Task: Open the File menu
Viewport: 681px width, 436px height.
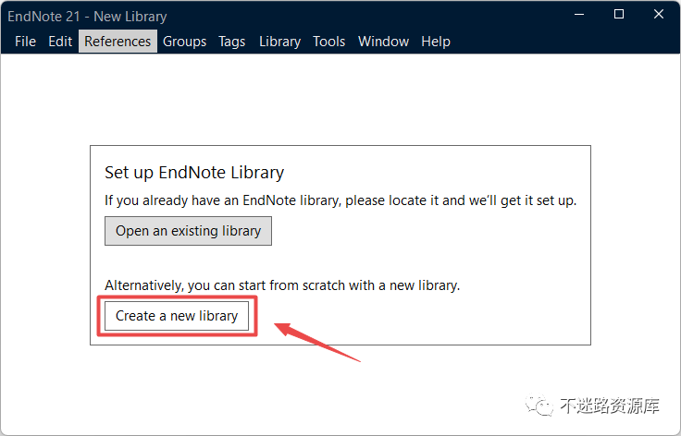Action: click(25, 42)
